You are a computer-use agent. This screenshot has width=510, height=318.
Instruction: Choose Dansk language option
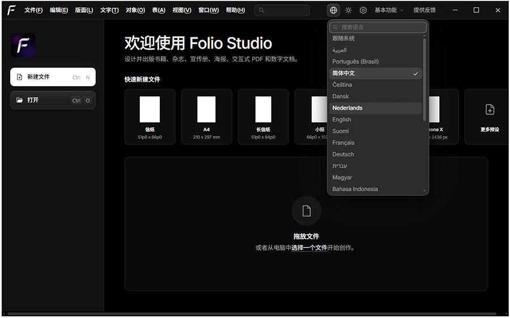point(375,96)
